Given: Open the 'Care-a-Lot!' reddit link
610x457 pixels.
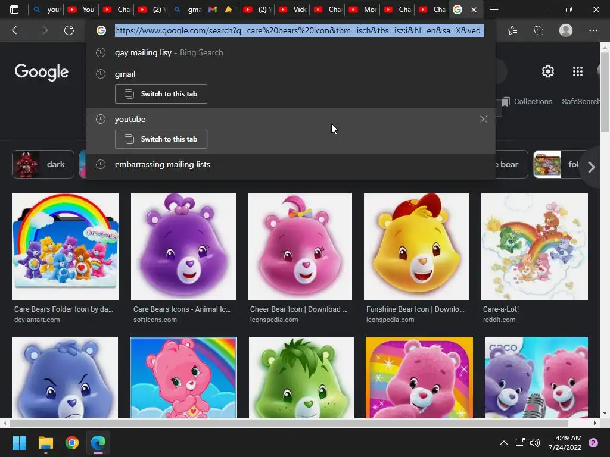Looking at the screenshot, I should tap(501, 309).
